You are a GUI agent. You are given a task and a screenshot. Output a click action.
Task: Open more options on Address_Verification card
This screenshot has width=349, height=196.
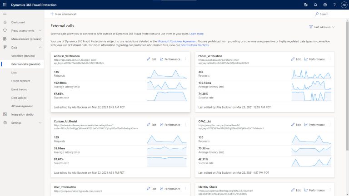click(x=185, y=59)
